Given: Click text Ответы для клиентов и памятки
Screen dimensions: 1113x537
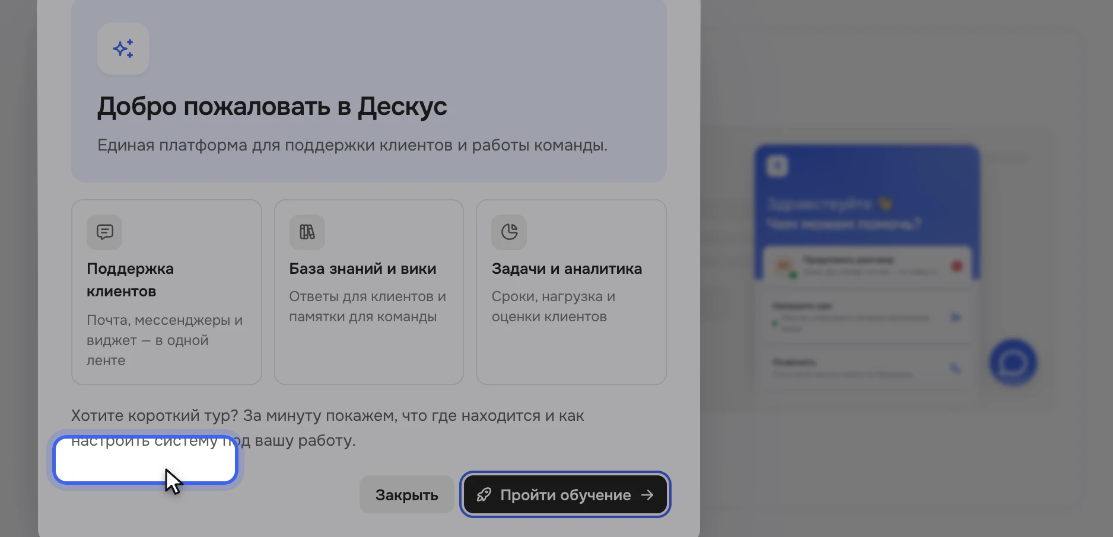Looking at the screenshot, I should (368, 306).
